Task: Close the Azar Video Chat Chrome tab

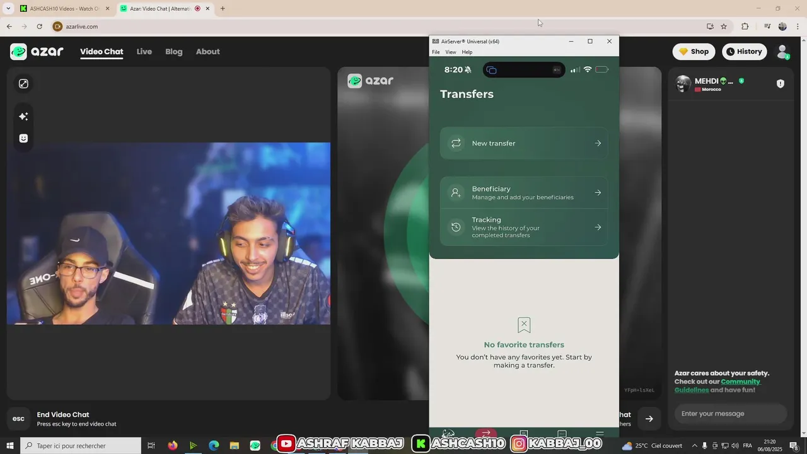Action: [x=207, y=9]
